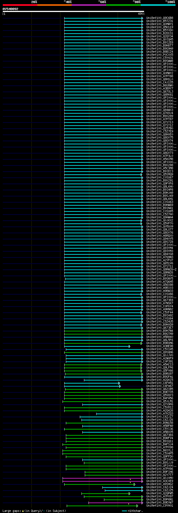Click the orange ~40% identity legend bar

(x=54, y=5)
